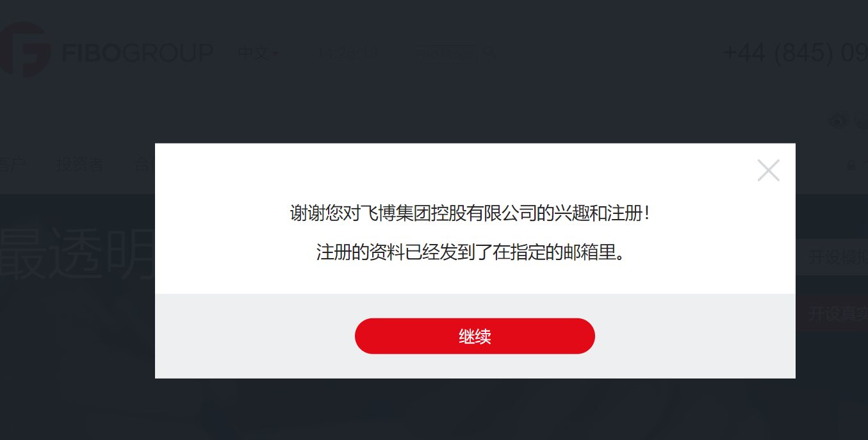Click the first dimmed header link after 中文
Viewport: 868px width, 440px height.
click(349, 53)
